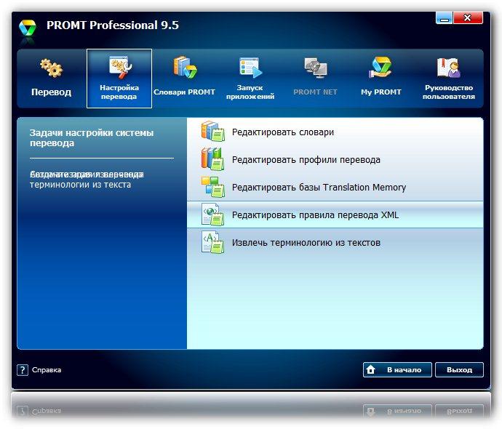Click the XML translation rules globe icon
The image size is (502, 429).
[212, 214]
